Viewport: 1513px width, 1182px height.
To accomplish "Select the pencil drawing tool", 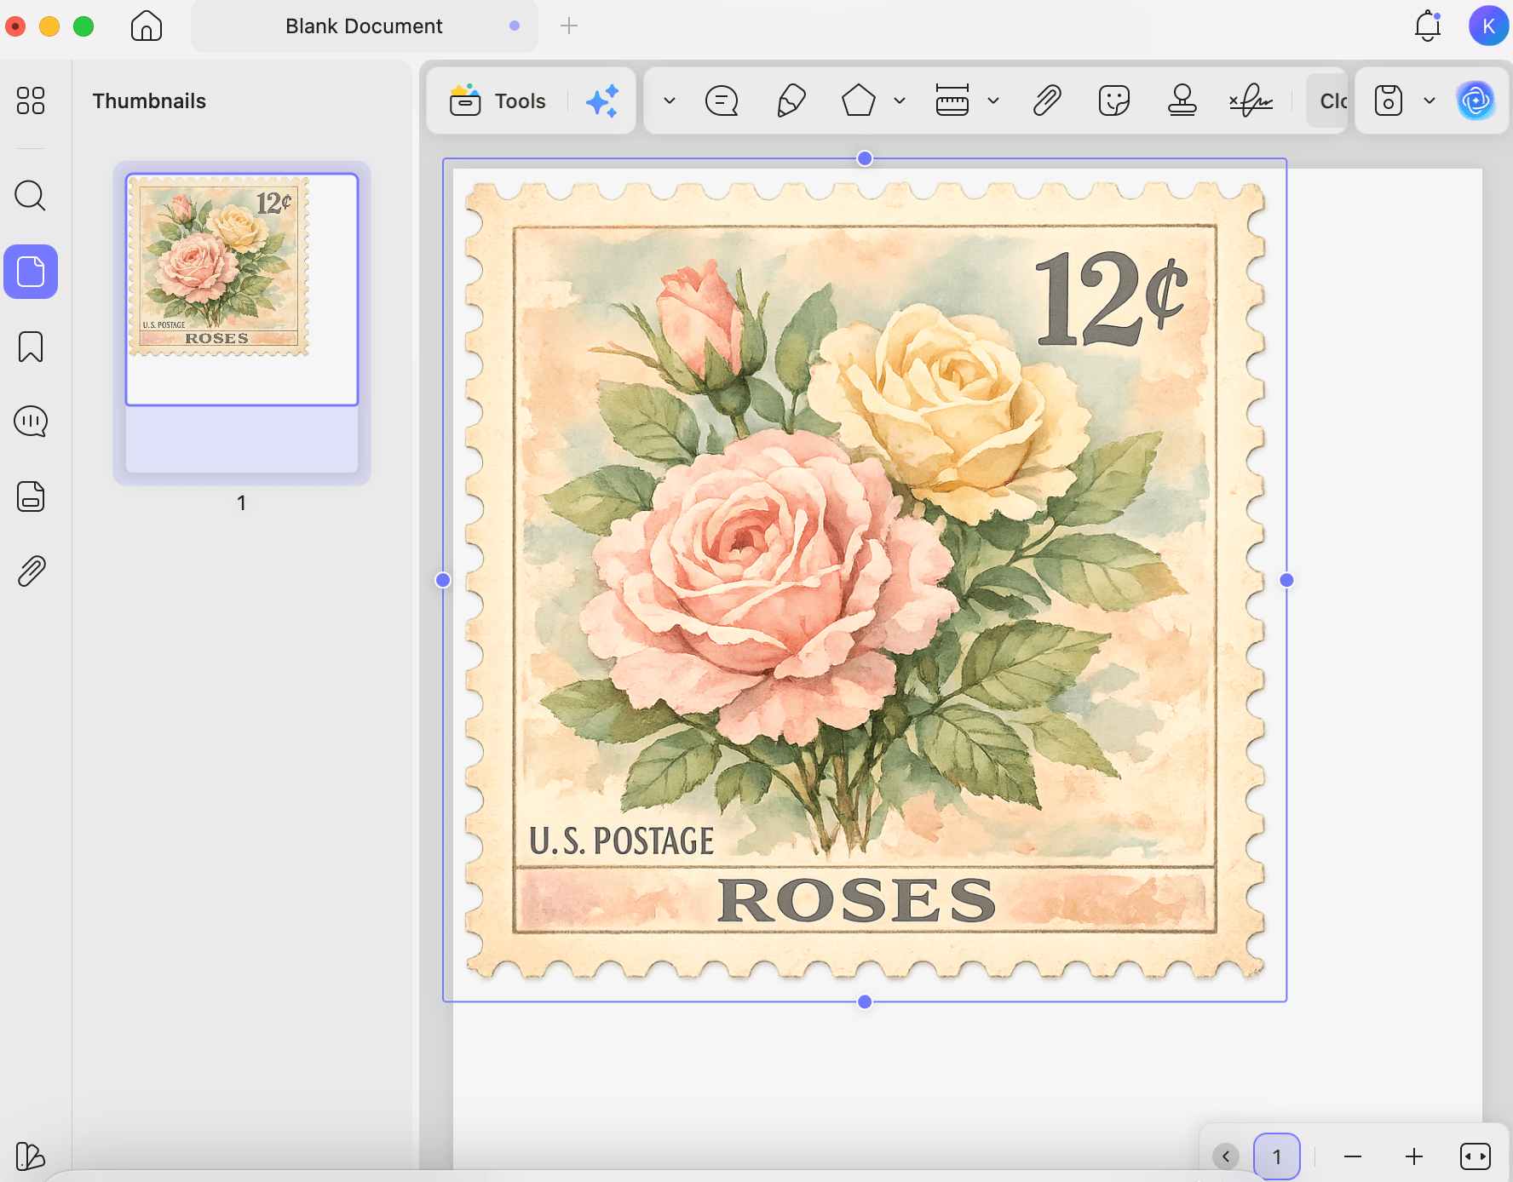I will tap(791, 101).
